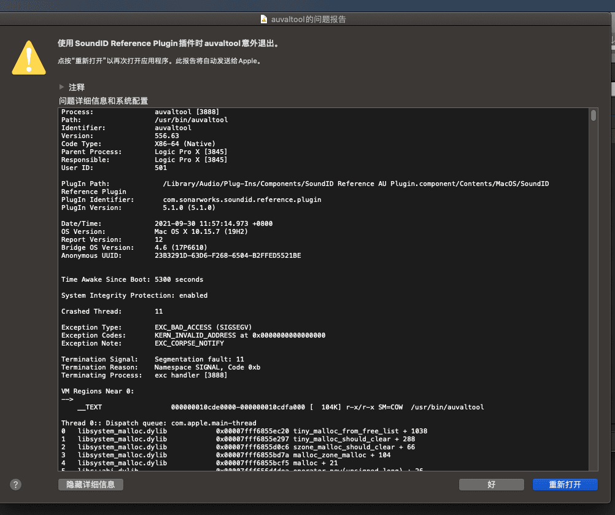
Task: Click the address range "000000010cde0000-000000010cdfa000"
Action: [x=238, y=407]
